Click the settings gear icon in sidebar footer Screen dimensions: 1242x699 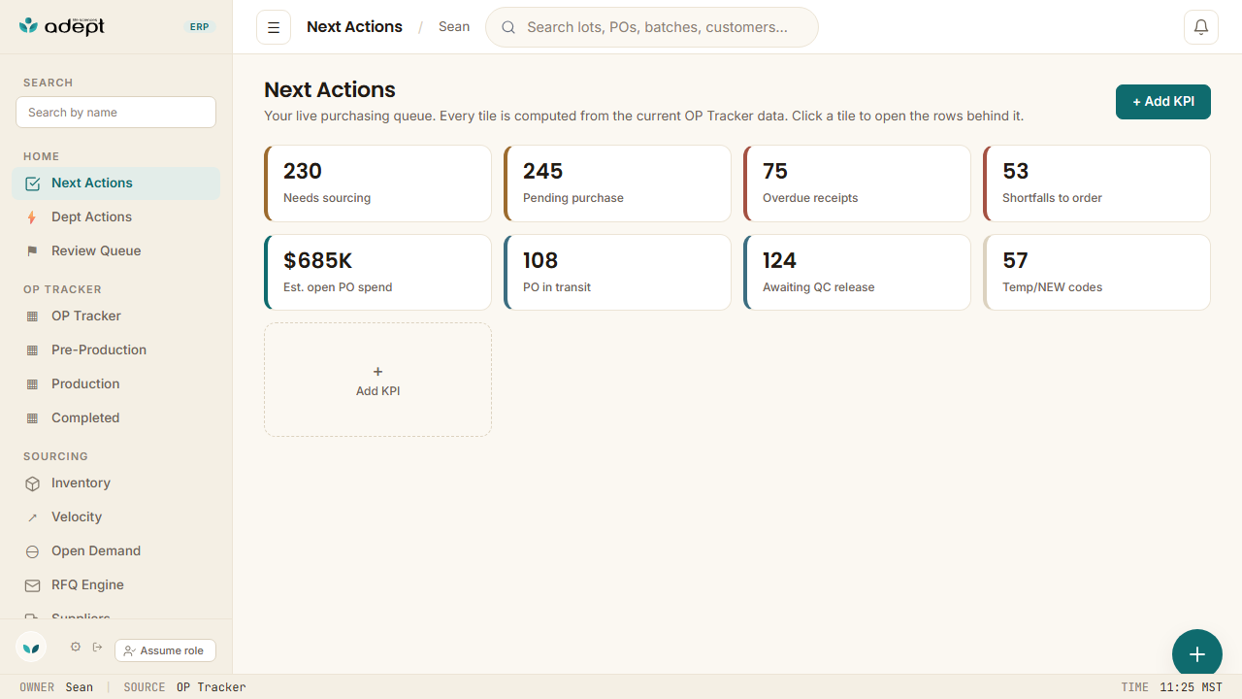76,647
